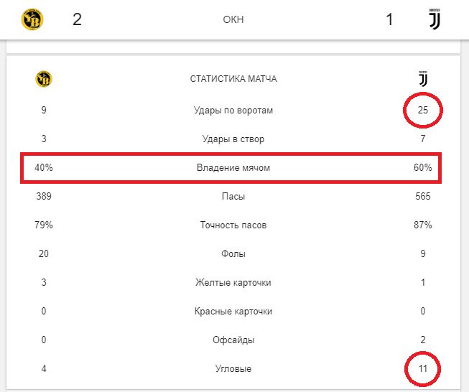The height and width of the screenshot is (392, 469).
Task: Click the ОКН match status label
Action: tap(233, 19)
